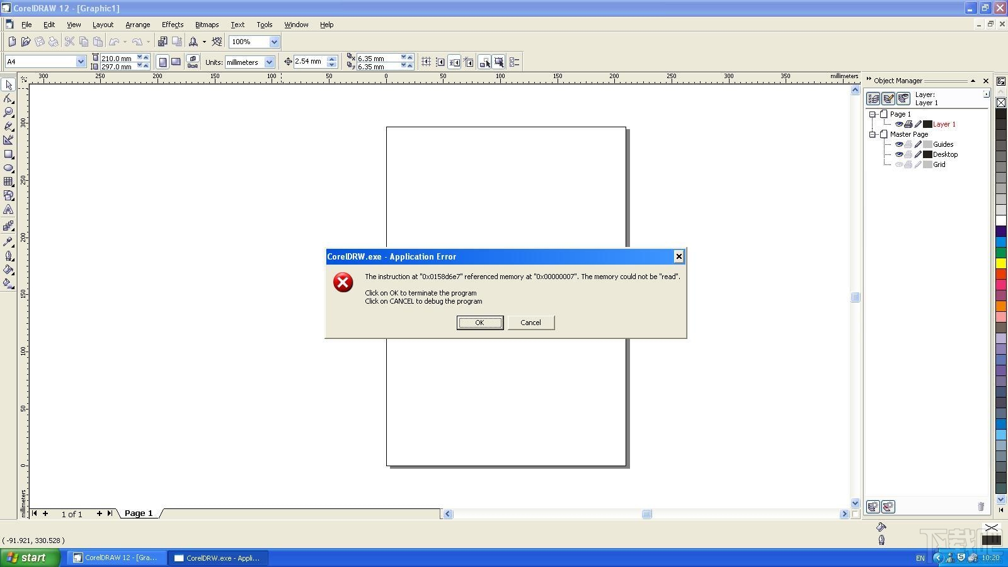This screenshot has height=567, width=1008.
Task: Toggle Show Object Properties in Object Manager
Action: (873, 99)
